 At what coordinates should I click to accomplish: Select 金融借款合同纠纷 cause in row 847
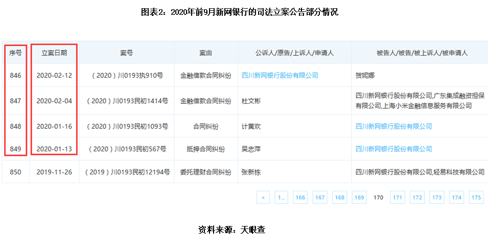pyautogui.click(x=206, y=101)
